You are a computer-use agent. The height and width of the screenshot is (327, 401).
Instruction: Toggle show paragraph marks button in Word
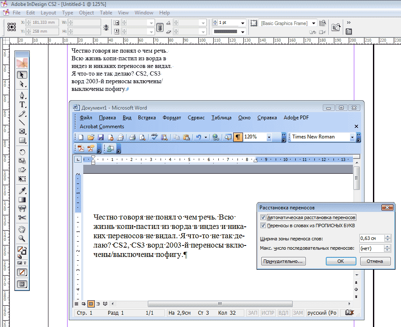[237, 137]
